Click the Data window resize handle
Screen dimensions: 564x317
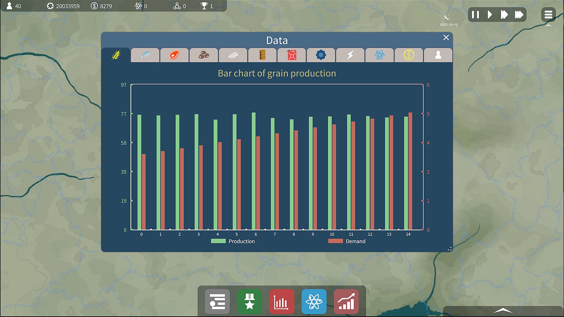[449, 249]
